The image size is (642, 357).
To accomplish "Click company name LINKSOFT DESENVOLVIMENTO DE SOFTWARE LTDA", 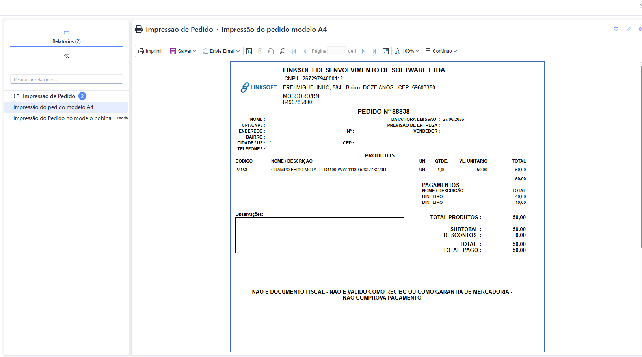I will pos(364,70).
